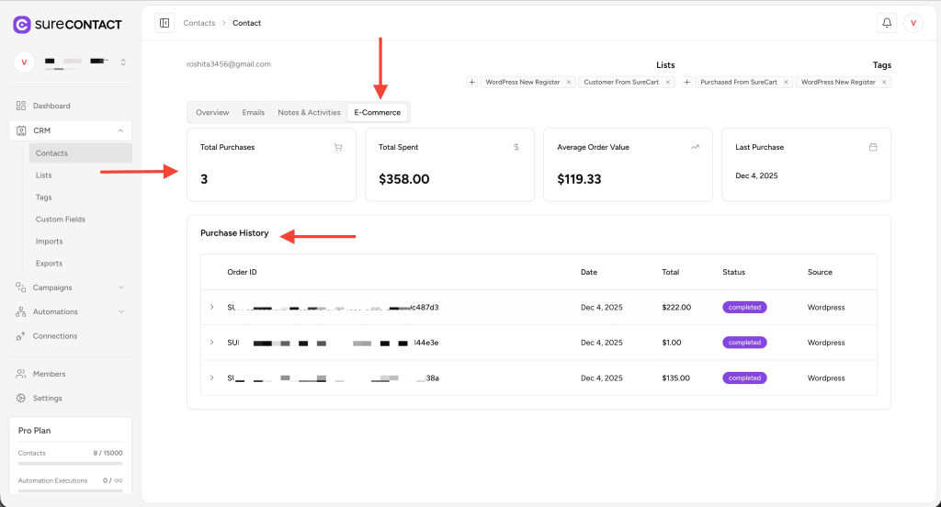Toggle the sidebar collapse icon
The width and height of the screenshot is (941, 507).
164,23
